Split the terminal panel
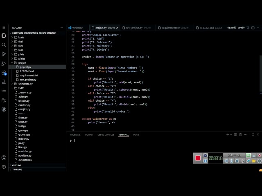 (x=235, y=134)
